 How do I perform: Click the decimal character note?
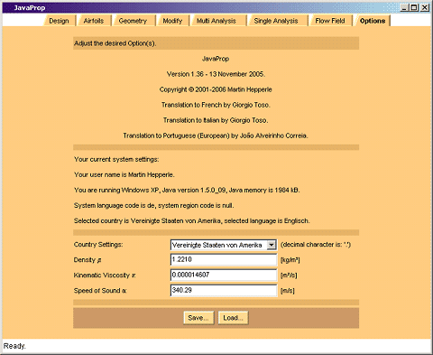316,245
